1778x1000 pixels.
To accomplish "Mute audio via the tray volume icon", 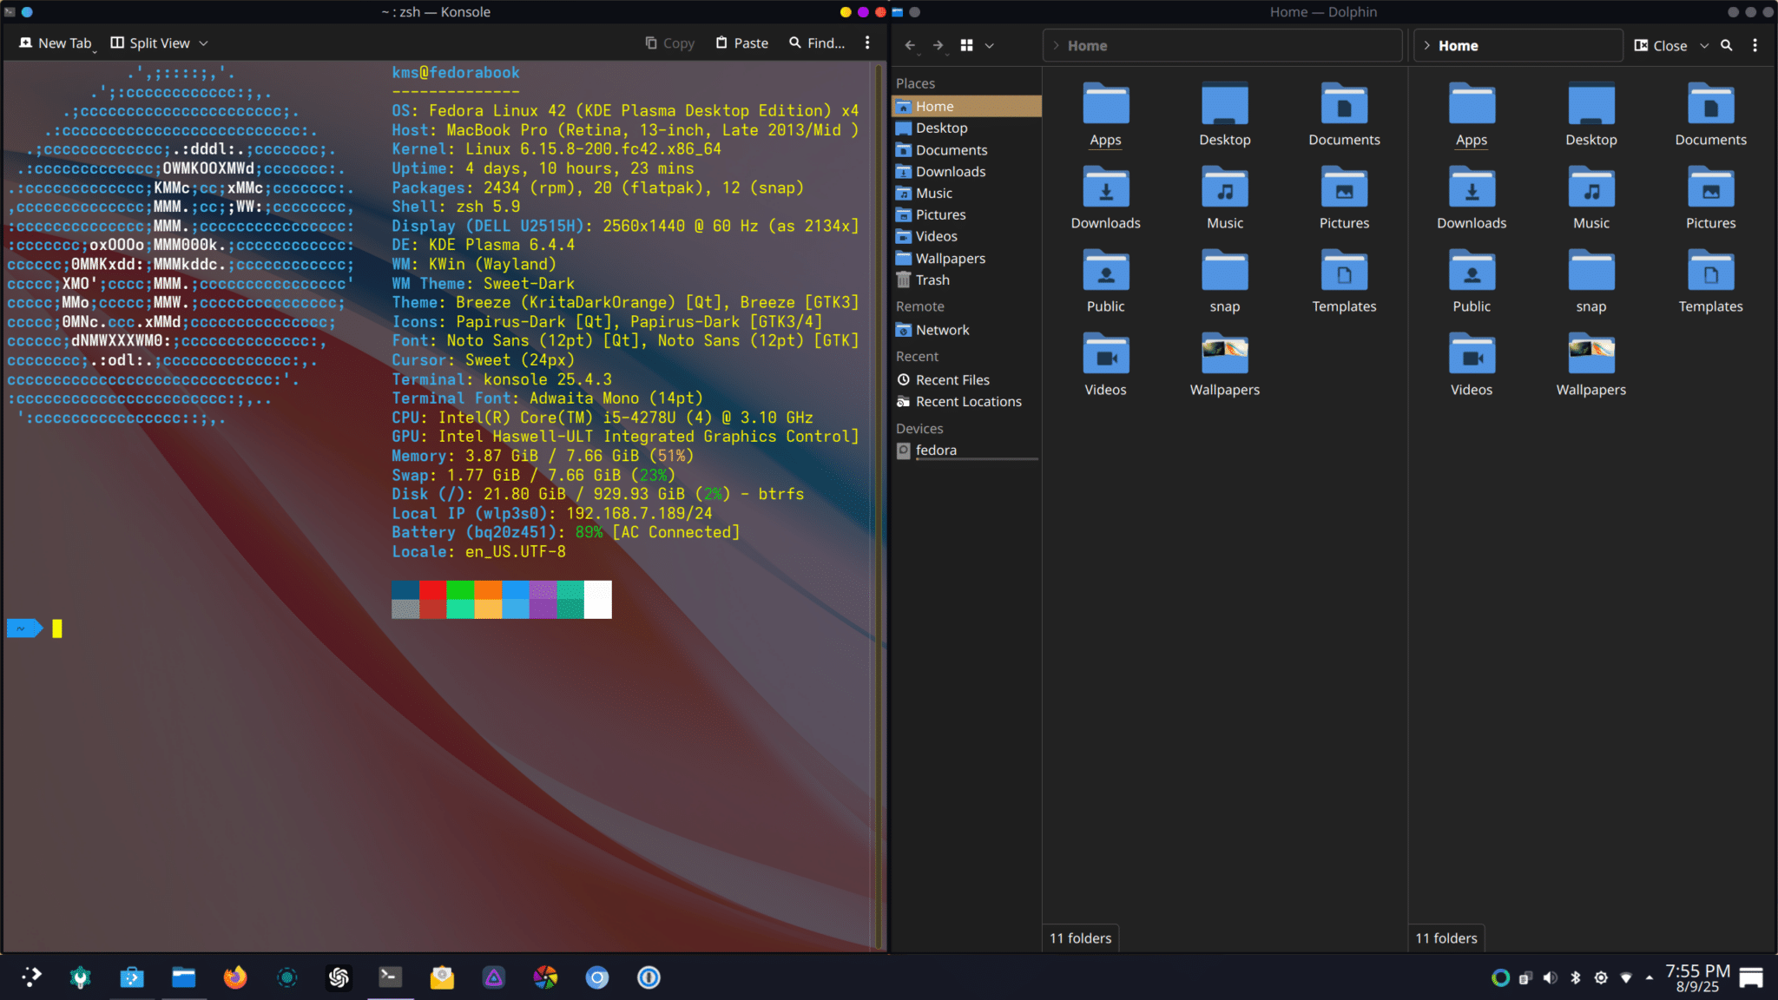I will 1551,977.
